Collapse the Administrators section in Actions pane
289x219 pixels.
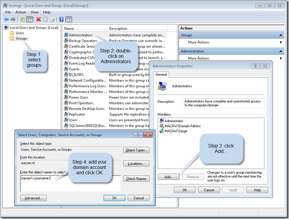[280, 51]
